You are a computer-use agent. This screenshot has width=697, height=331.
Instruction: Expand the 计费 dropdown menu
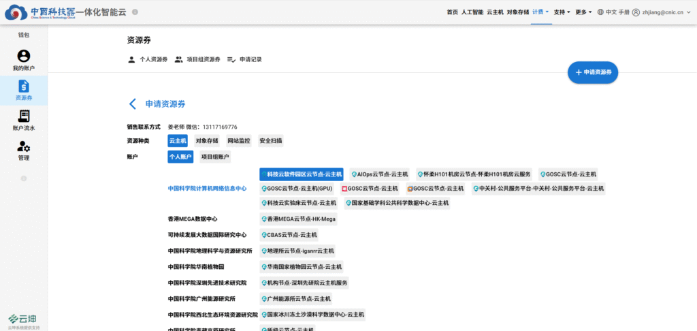tap(540, 12)
